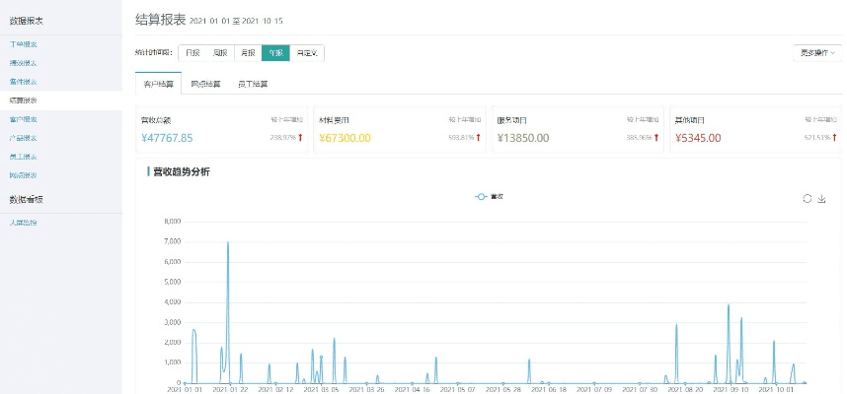The width and height of the screenshot is (847, 394).
Task: Click red up arrow in 其他项目 card
Action: pos(835,138)
